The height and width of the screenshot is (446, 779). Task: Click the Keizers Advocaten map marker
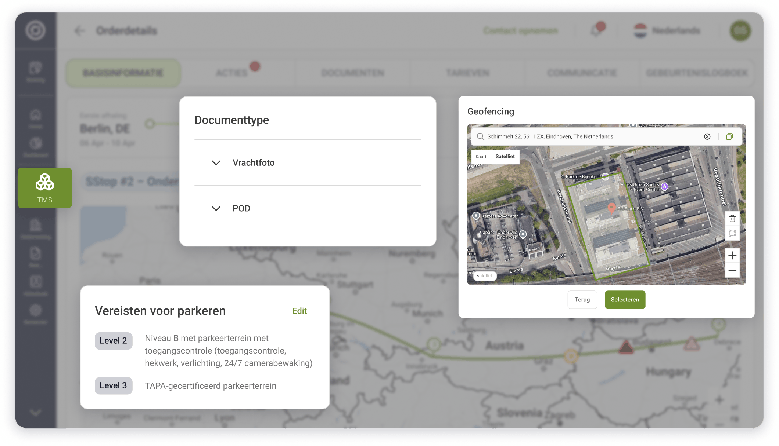[x=476, y=216]
